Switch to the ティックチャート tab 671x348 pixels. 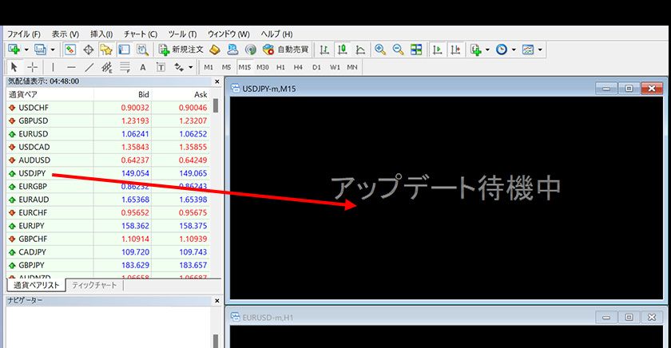94,285
